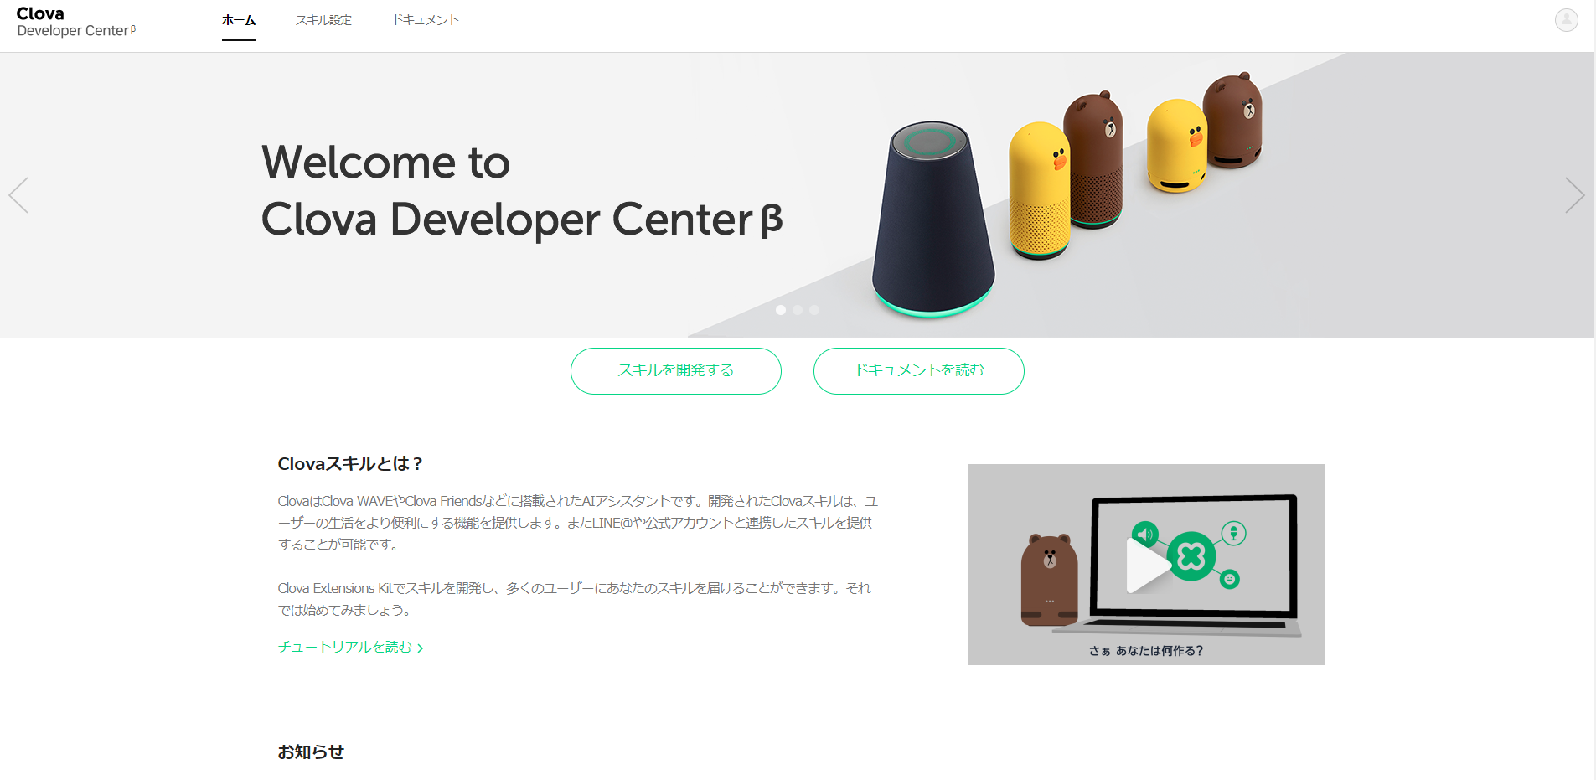Play the Clova introduction video
The width and height of the screenshot is (1596, 780).
pos(1146,565)
